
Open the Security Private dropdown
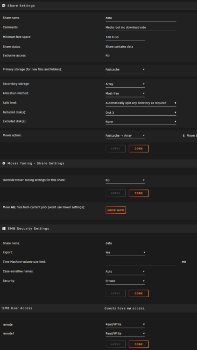125,281
